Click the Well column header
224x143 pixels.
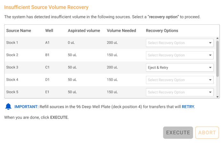click(49, 31)
